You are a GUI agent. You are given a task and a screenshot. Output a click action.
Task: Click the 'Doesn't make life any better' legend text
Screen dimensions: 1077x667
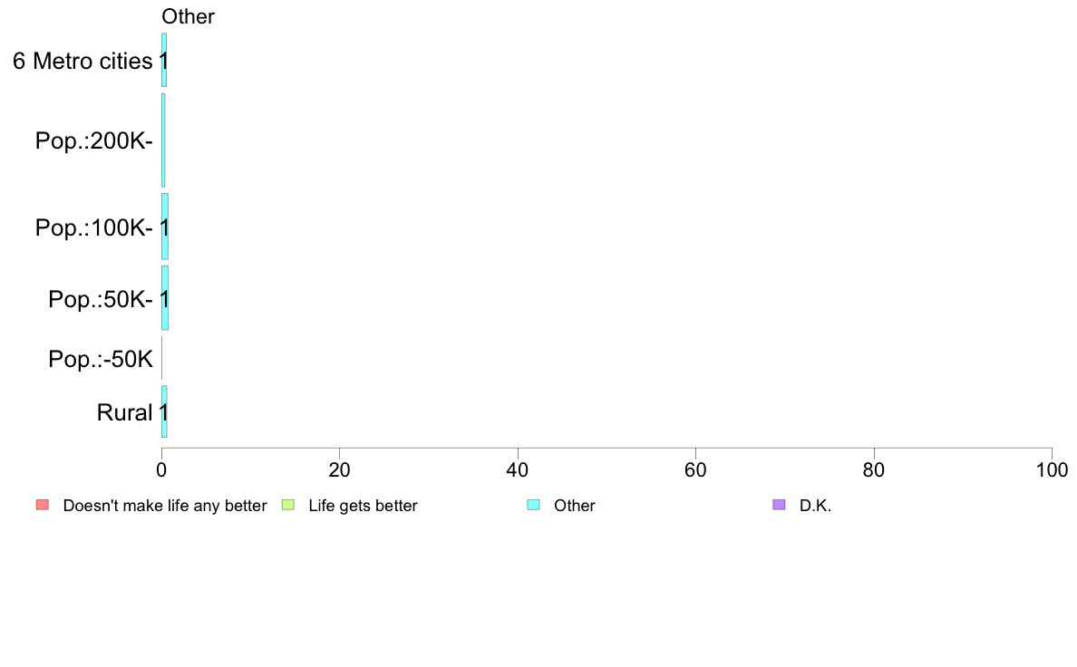[x=165, y=506]
